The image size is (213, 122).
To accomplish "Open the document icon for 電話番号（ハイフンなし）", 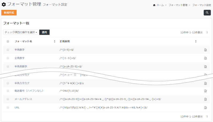I will click(x=206, y=91).
